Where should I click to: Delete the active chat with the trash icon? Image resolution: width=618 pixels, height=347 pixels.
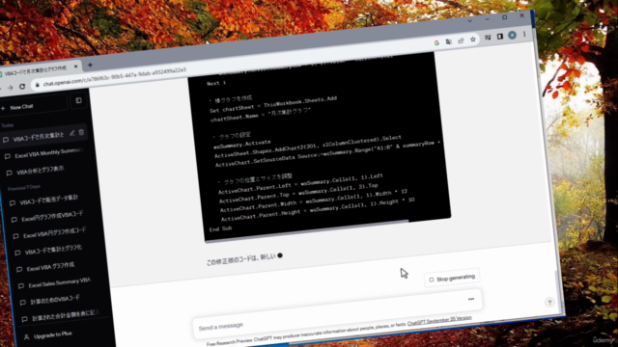click(81, 133)
